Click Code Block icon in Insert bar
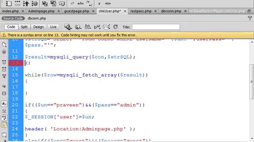This screenshot has width=254, height=142. click(x=62, y=4)
